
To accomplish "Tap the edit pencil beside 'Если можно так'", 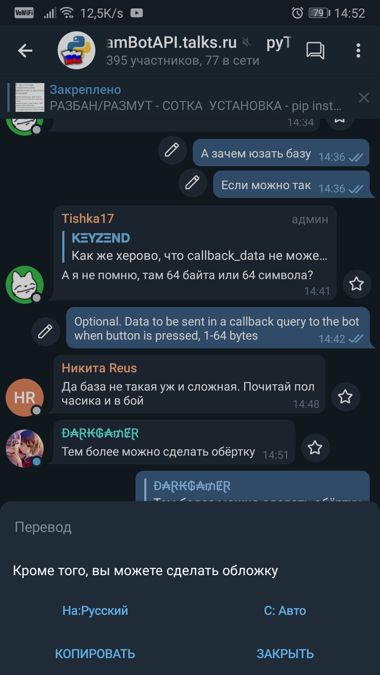I will click(192, 183).
